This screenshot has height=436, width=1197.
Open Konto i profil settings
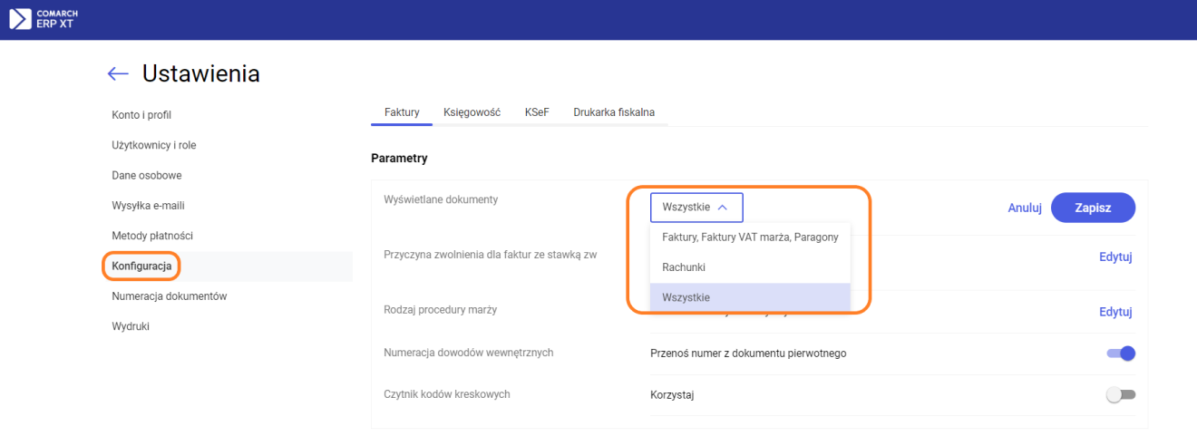tap(141, 115)
